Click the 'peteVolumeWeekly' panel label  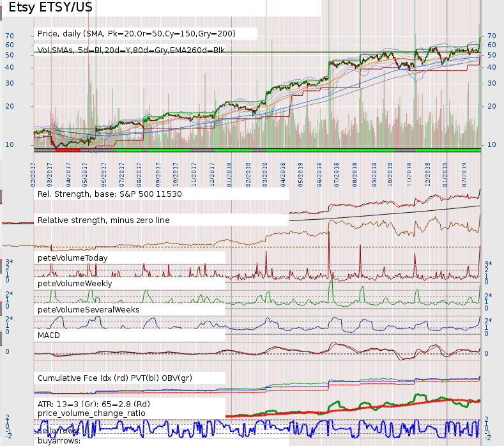point(75,284)
